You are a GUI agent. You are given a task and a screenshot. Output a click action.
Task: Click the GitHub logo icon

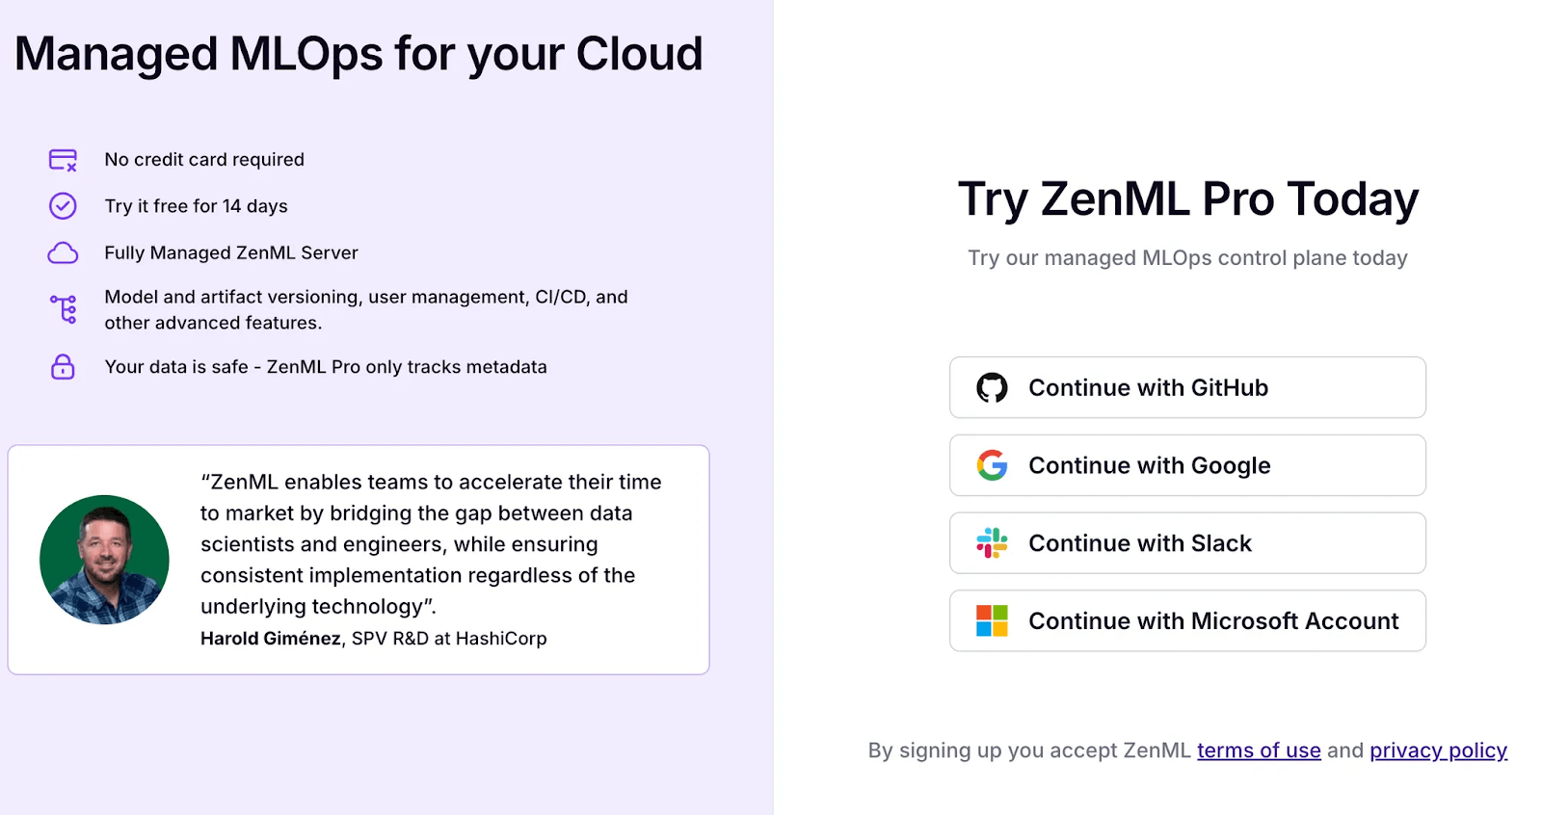[992, 387]
